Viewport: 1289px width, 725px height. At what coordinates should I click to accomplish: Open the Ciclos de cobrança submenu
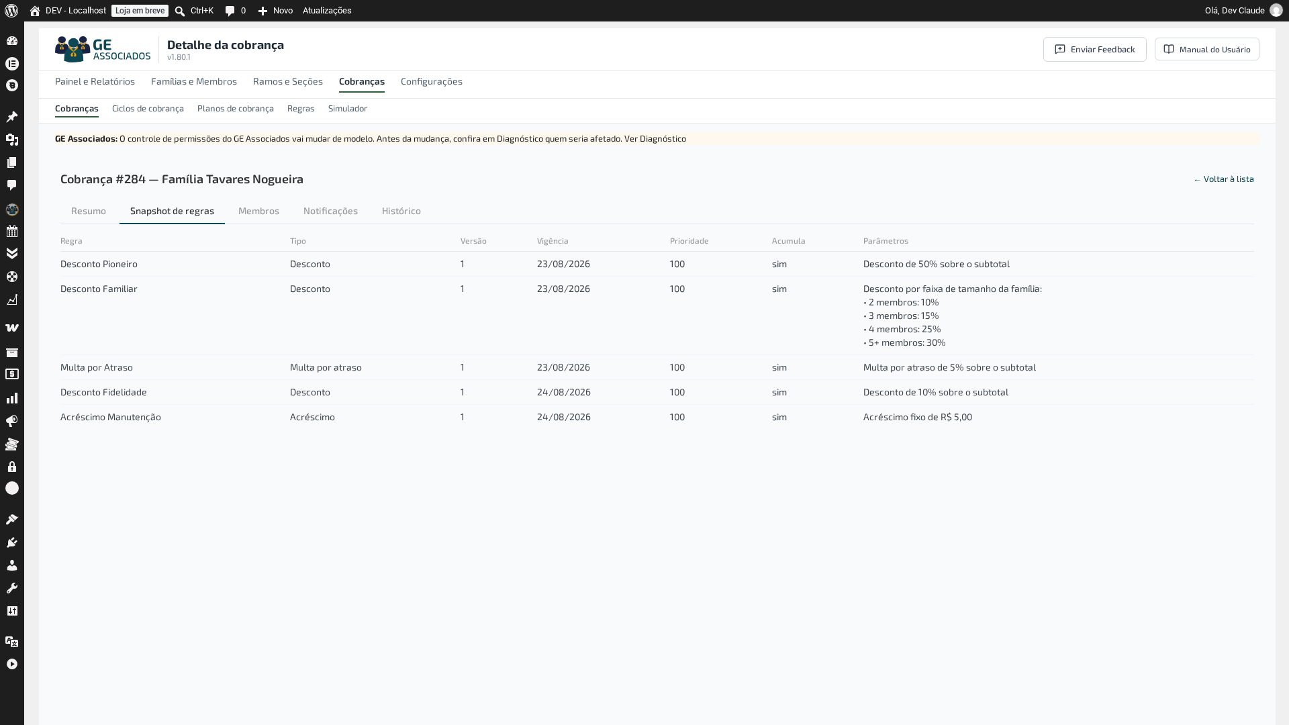(x=148, y=109)
